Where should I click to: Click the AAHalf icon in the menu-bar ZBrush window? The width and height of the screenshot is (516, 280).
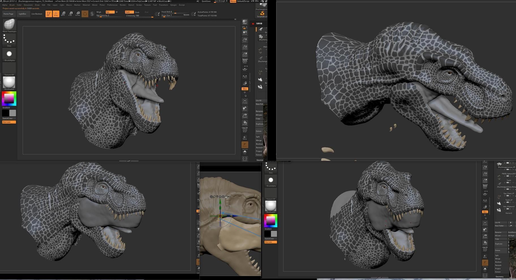pyautogui.click(x=245, y=54)
